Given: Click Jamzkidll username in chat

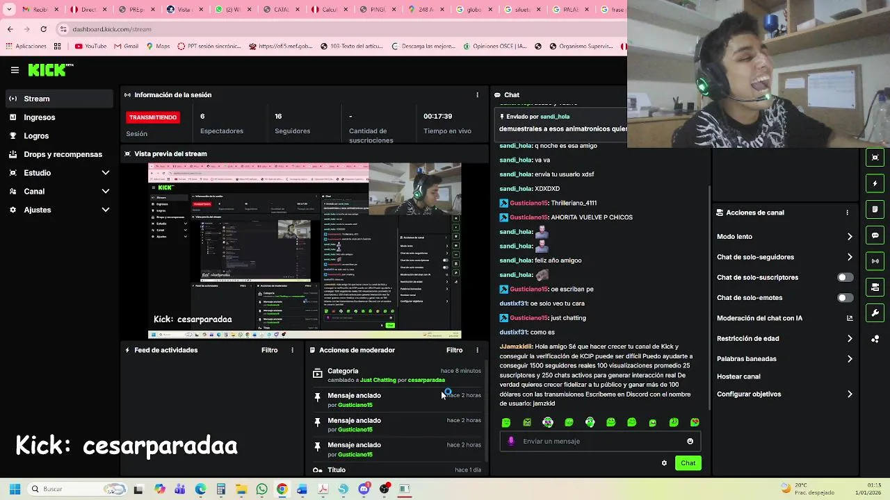Looking at the screenshot, I should 516,347.
